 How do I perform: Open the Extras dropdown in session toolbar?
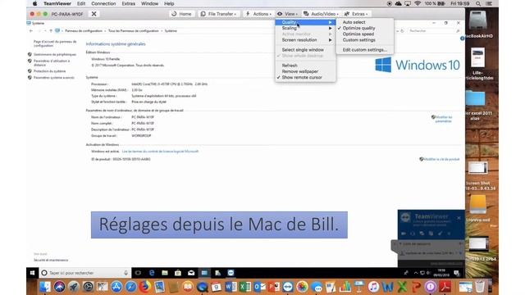click(x=356, y=14)
